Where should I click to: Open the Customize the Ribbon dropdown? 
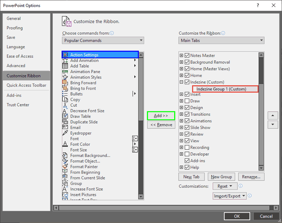point(221,40)
